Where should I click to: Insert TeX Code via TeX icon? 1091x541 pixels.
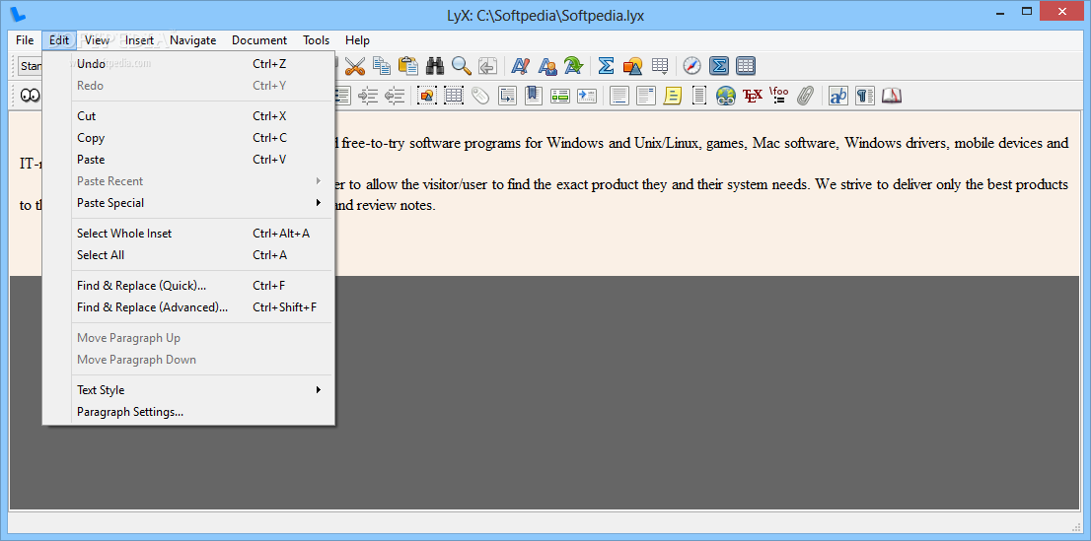(x=752, y=96)
